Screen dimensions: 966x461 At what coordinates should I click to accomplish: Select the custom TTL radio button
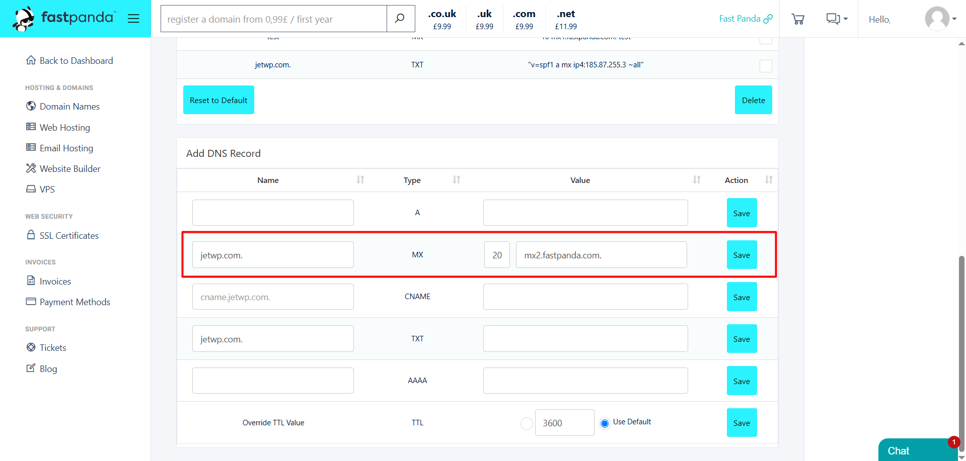click(527, 423)
